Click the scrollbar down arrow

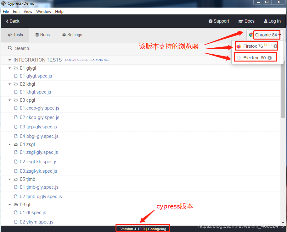[x=283, y=223]
